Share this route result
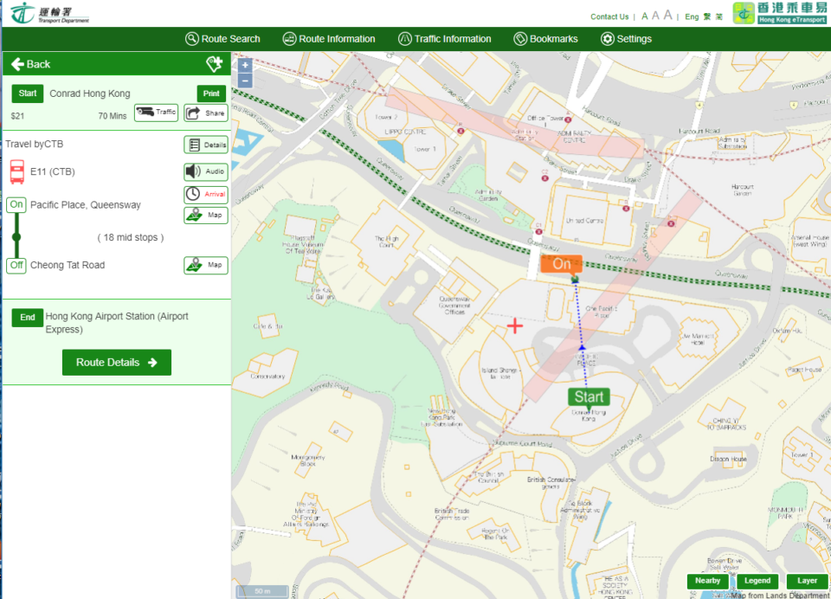This screenshot has height=599, width=831. click(205, 113)
